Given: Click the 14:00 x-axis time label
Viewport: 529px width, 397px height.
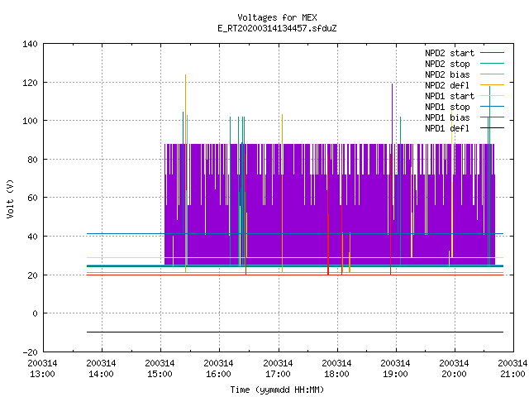Looking at the screenshot, I should point(101,374).
